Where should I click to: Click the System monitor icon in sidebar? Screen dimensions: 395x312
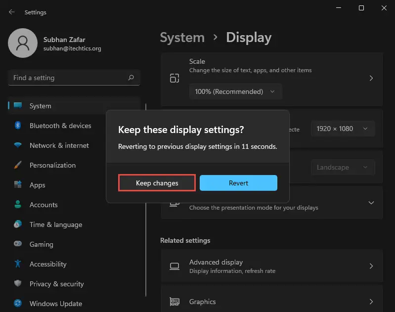(18, 106)
